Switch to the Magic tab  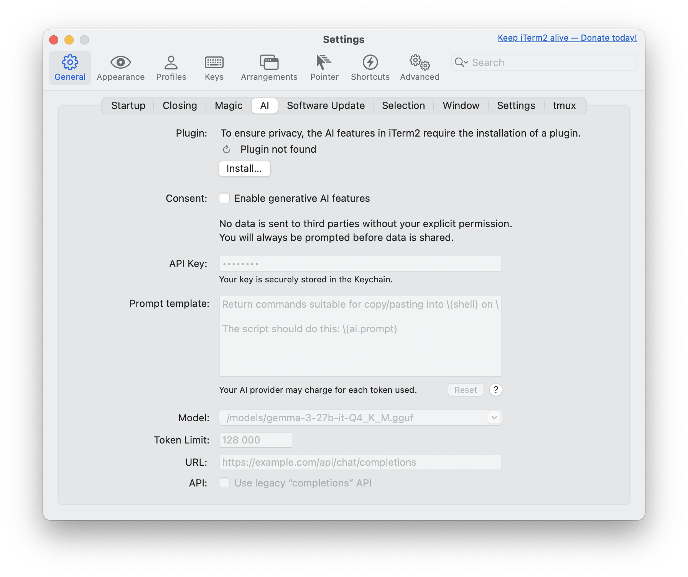click(x=228, y=106)
